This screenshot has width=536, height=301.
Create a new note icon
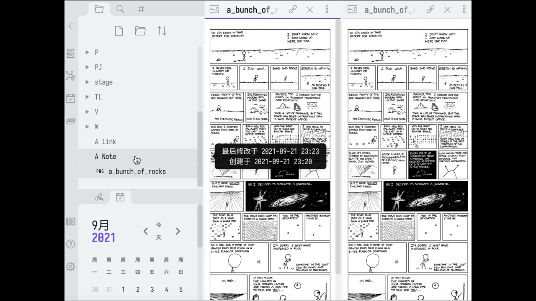pos(119,31)
